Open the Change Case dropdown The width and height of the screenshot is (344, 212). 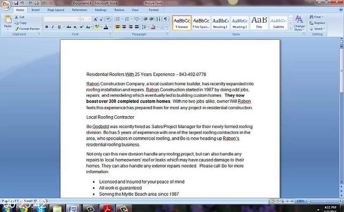88,27
